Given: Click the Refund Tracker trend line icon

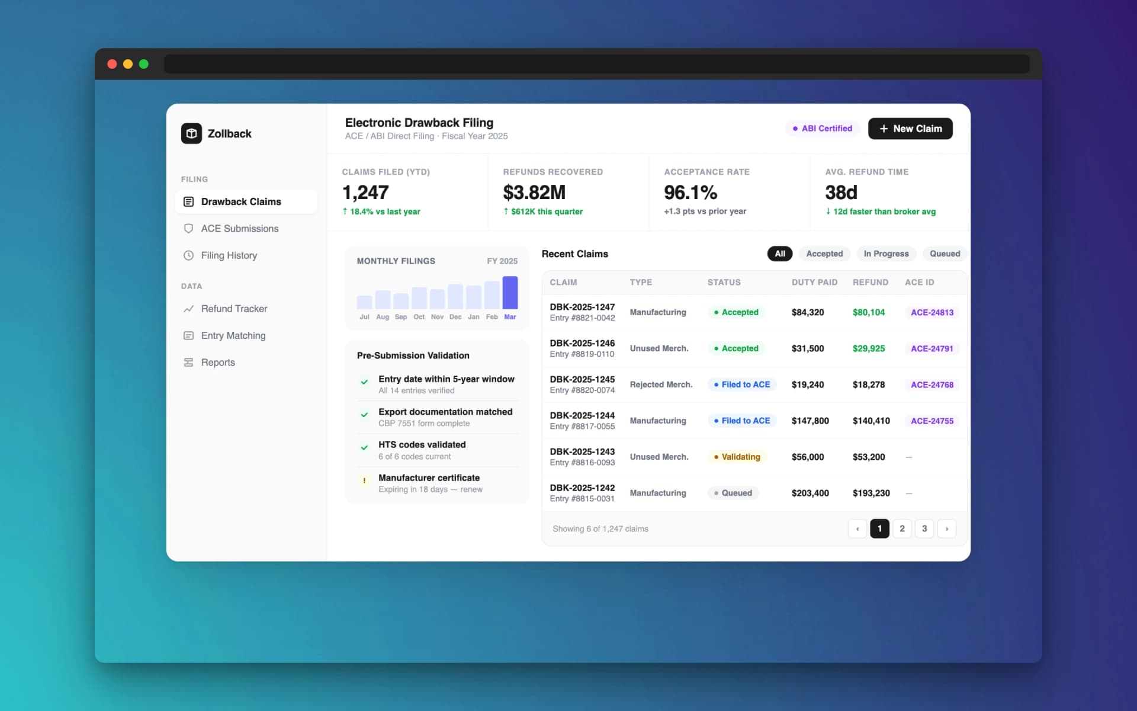Looking at the screenshot, I should pos(188,309).
